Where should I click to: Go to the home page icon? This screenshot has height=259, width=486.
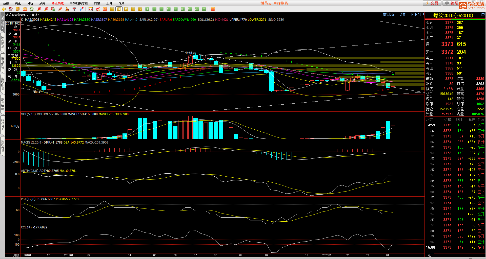pyautogui.click(x=11, y=9)
